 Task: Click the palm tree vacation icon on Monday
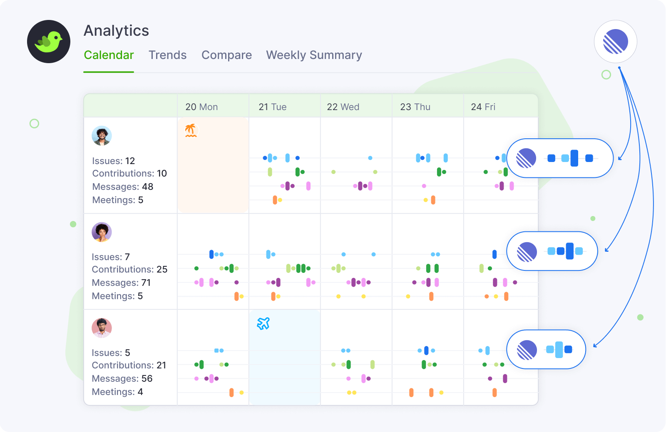tap(191, 130)
